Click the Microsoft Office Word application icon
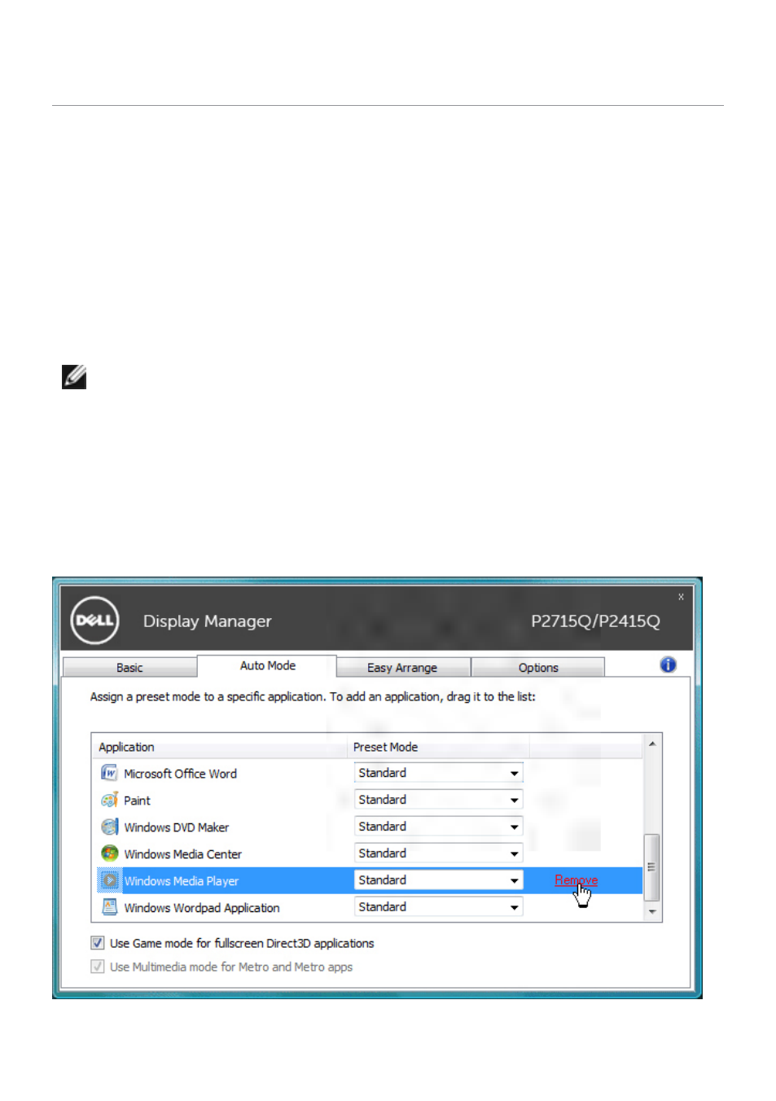 109,773
